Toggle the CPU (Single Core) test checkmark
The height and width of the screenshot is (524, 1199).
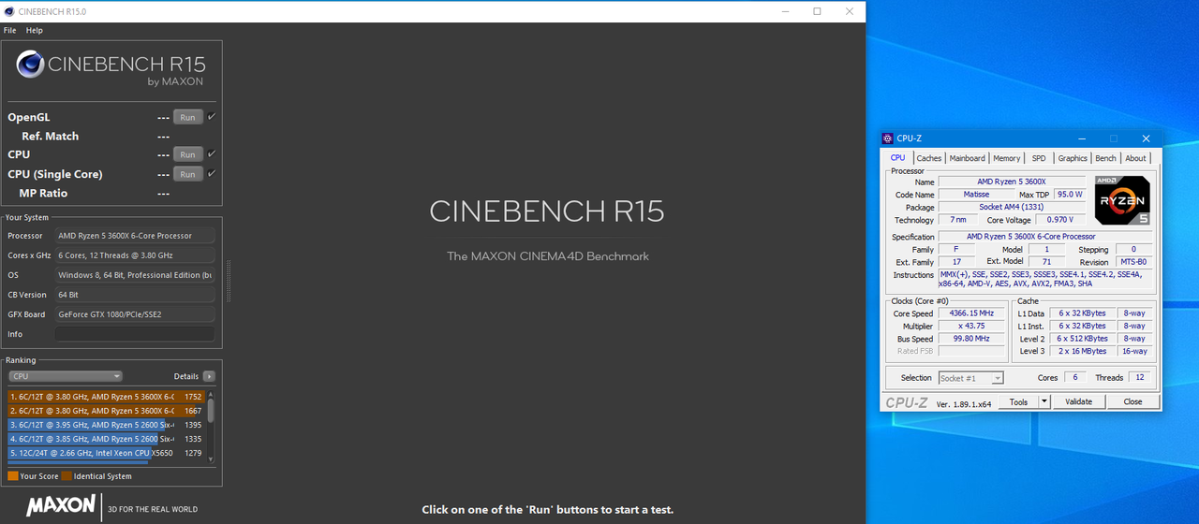pos(212,174)
